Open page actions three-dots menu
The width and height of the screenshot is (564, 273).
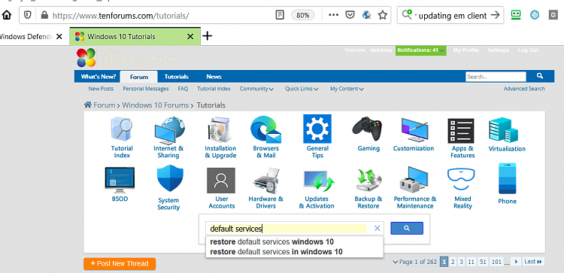(x=333, y=15)
